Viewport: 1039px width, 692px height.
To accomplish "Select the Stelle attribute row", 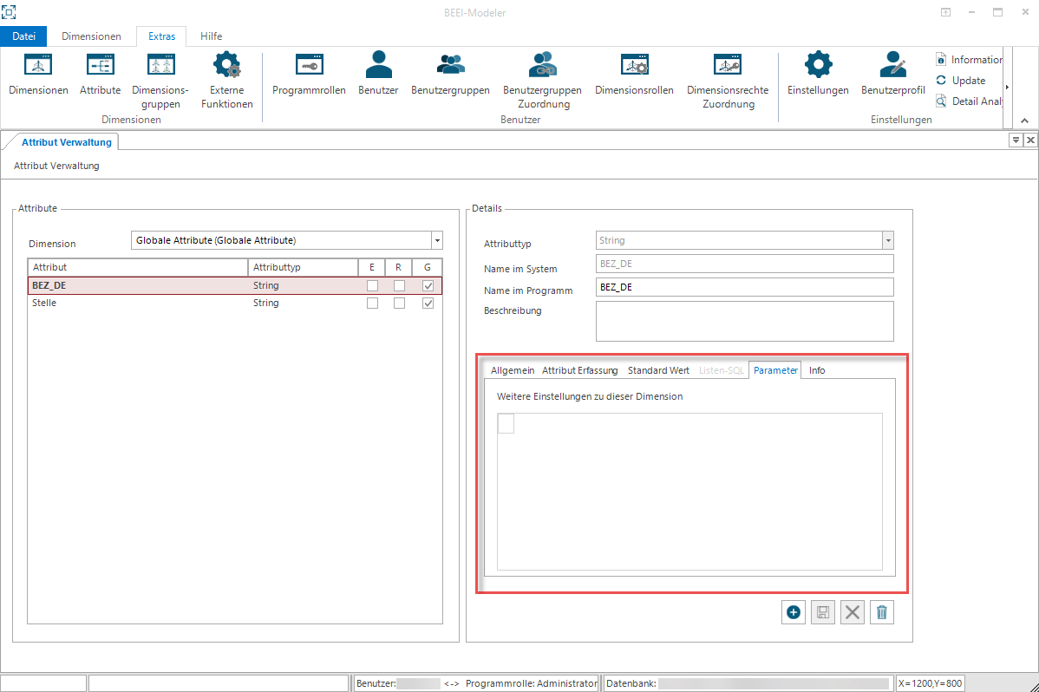I will (234, 303).
